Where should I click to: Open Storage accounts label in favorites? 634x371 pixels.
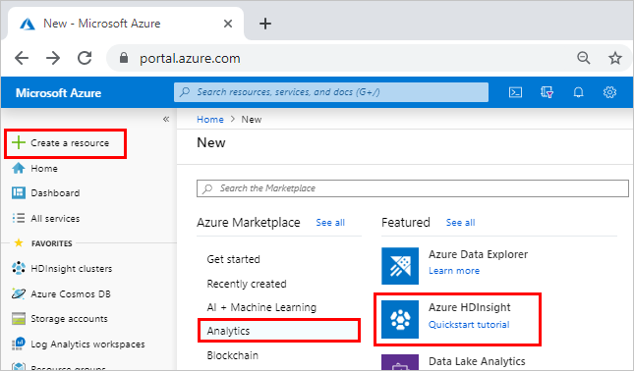(69, 319)
